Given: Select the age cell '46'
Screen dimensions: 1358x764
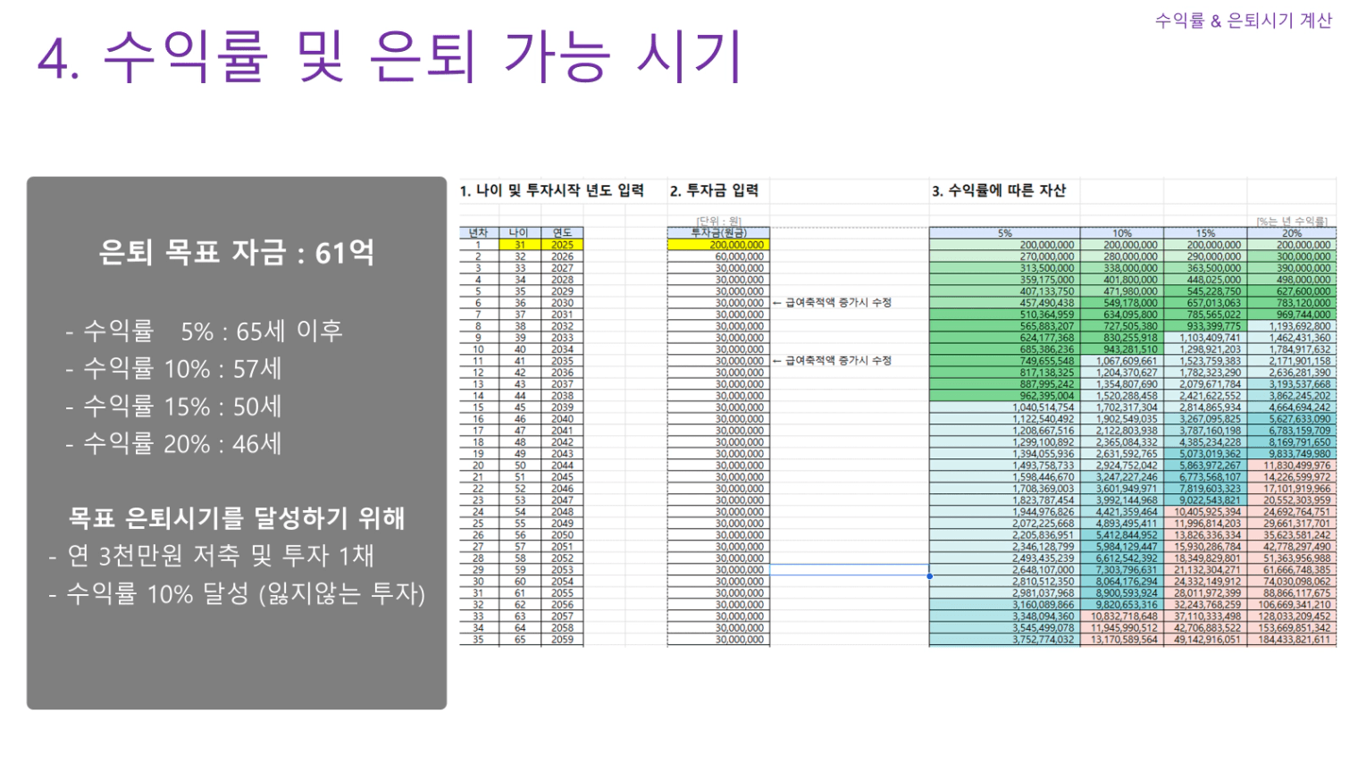Looking at the screenshot, I should coord(519,419).
